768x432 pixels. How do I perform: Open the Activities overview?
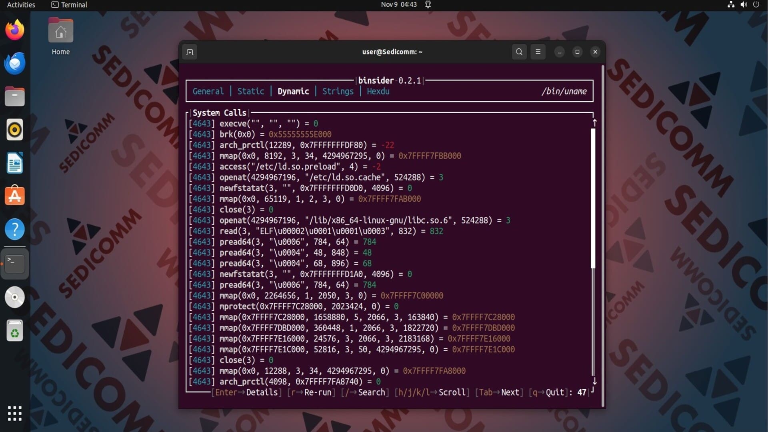(21, 5)
